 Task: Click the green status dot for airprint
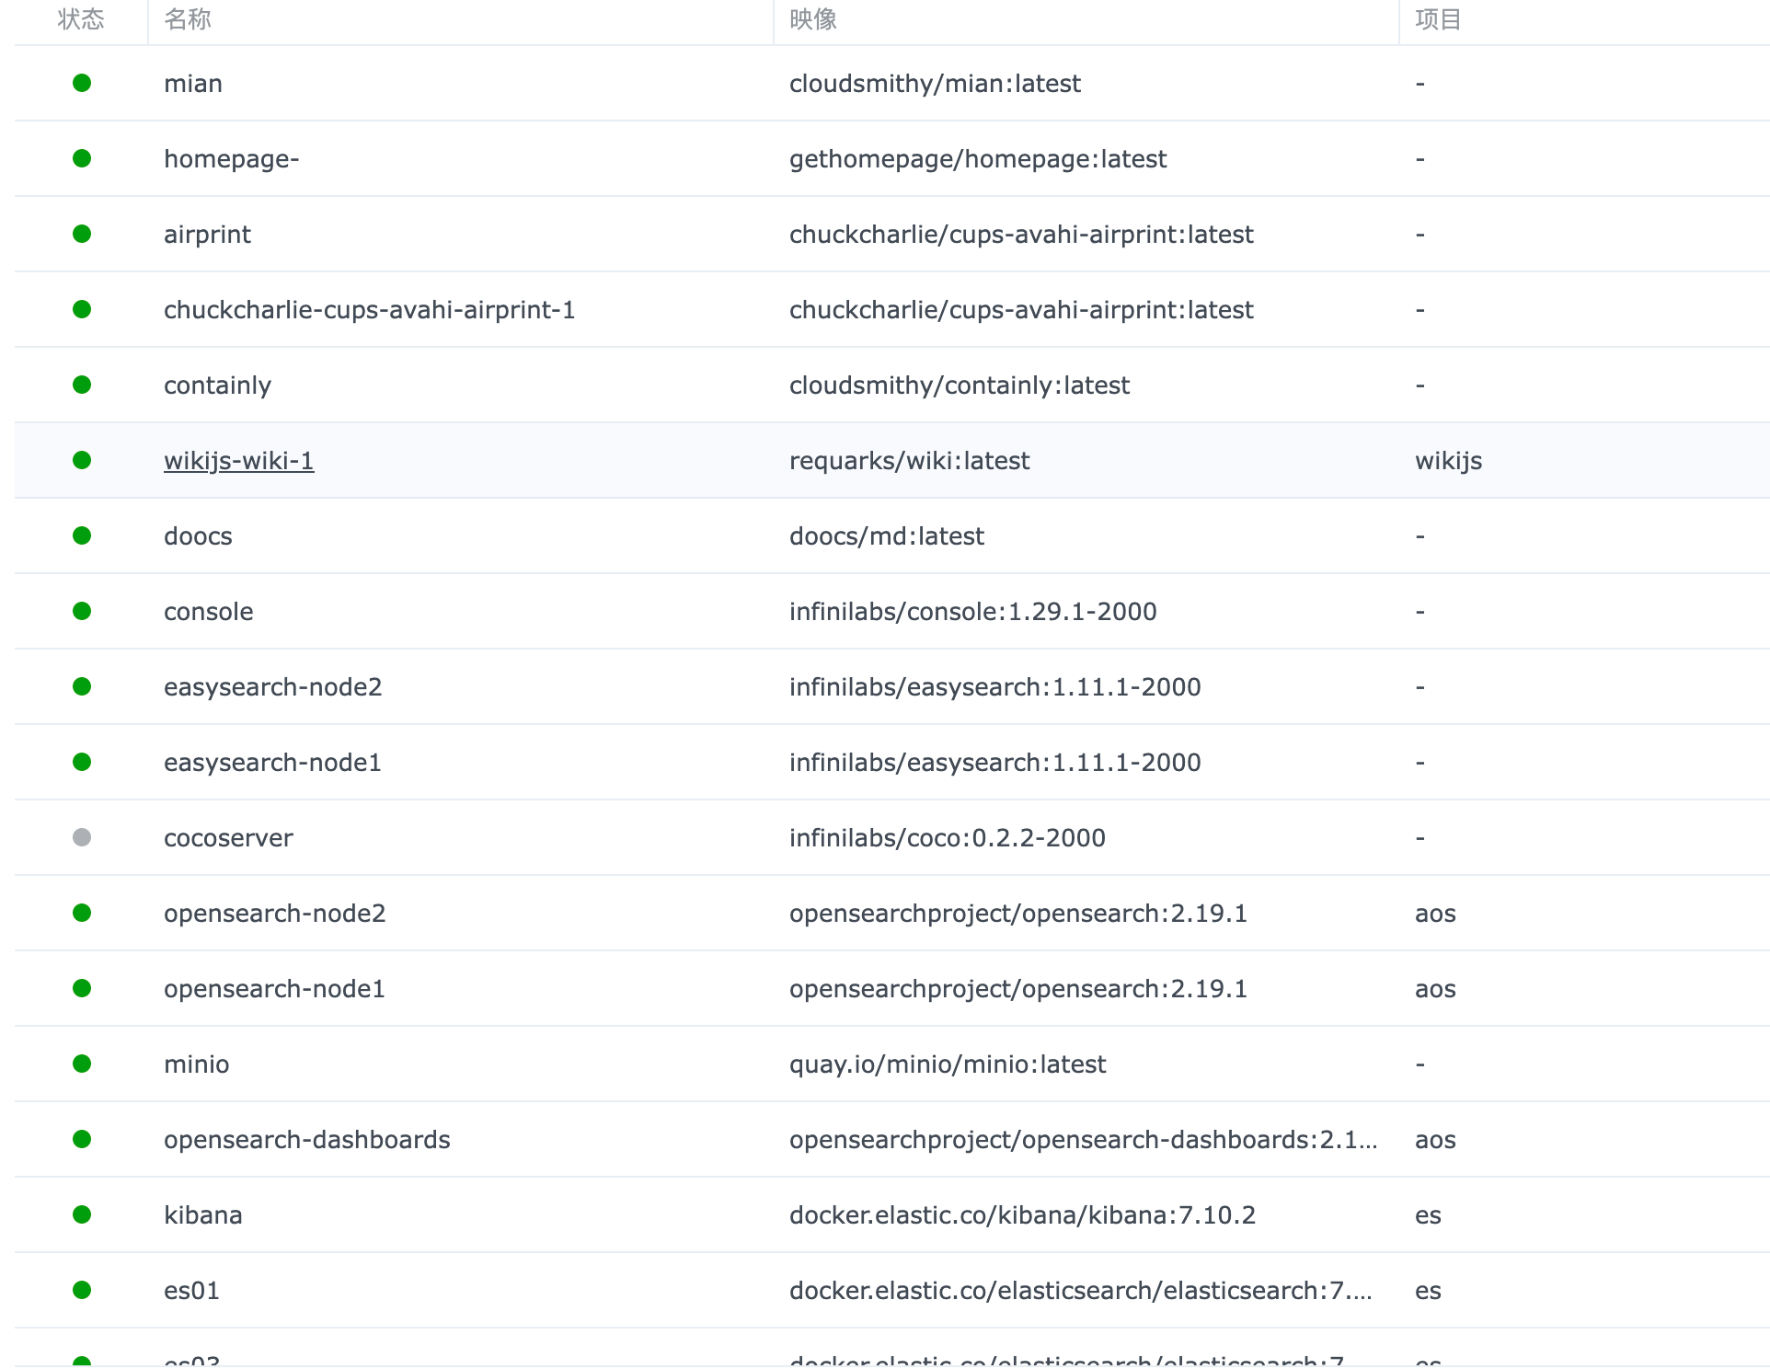point(82,234)
